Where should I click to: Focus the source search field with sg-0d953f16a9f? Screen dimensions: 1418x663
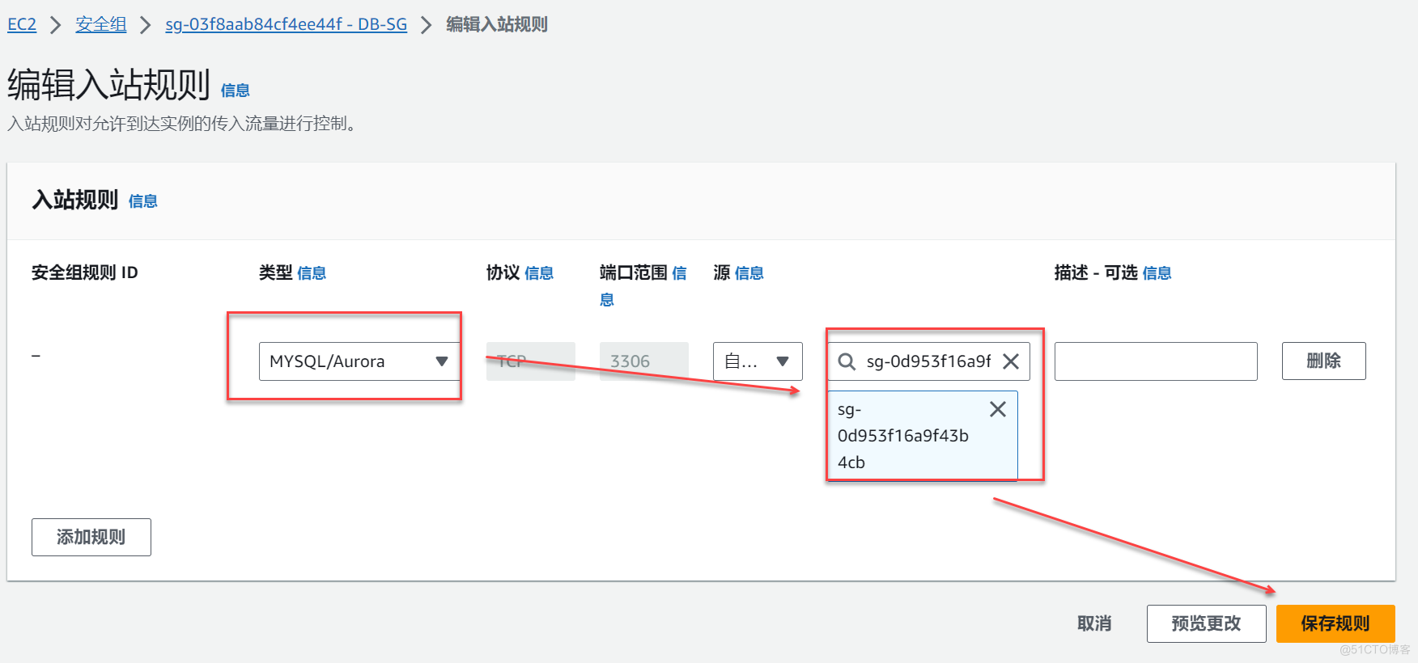[x=928, y=361]
